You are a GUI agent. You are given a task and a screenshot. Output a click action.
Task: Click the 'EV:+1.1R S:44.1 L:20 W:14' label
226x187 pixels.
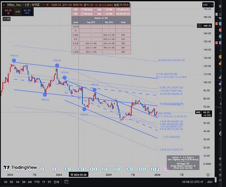click(x=171, y=116)
